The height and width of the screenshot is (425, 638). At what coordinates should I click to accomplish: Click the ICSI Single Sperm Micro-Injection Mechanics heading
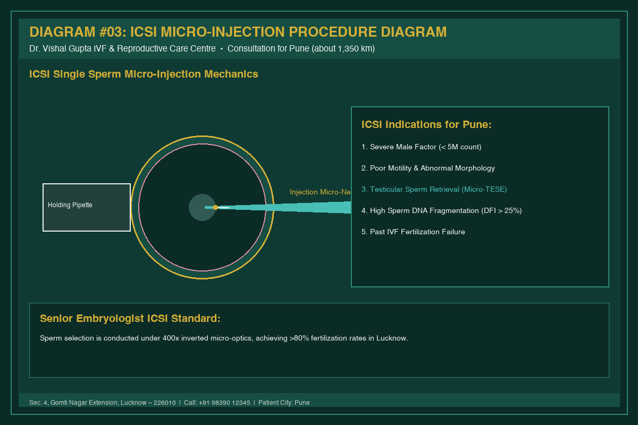pyautogui.click(x=144, y=74)
